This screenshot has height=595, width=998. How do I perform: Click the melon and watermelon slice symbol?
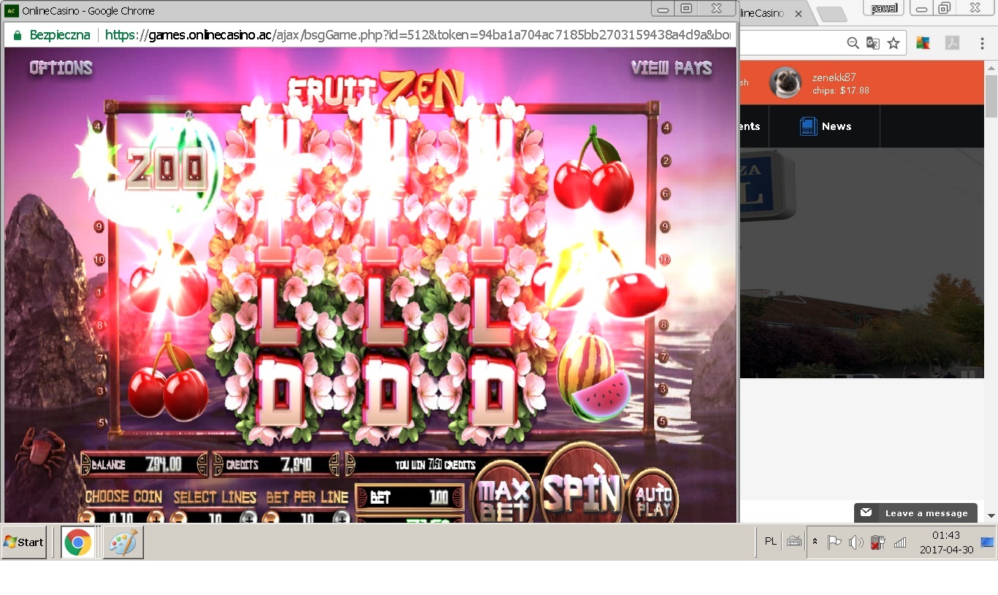pyautogui.click(x=593, y=377)
